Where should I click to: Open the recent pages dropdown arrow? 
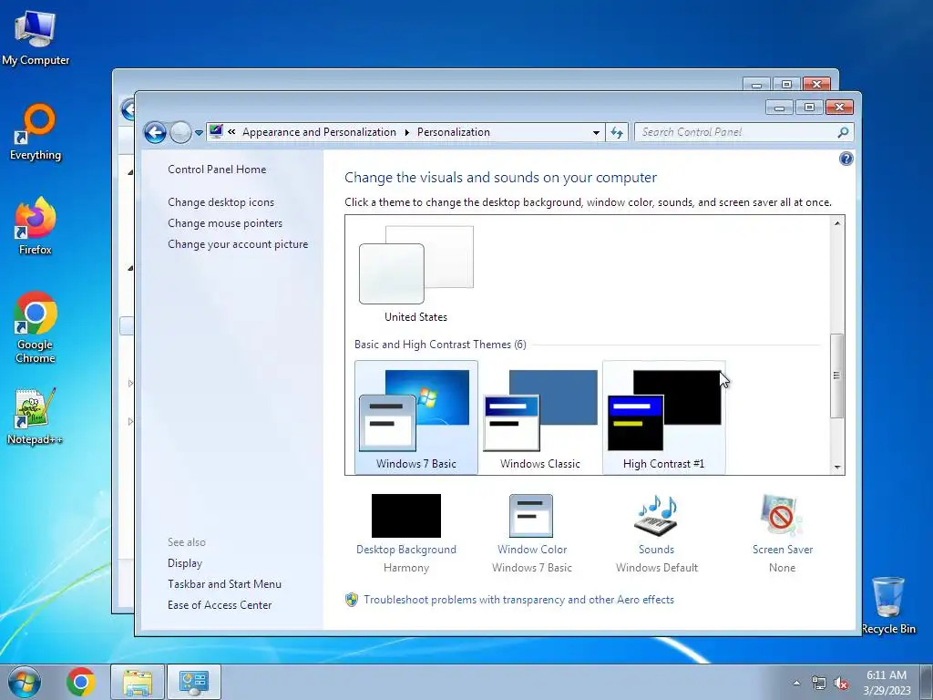pyautogui.click(x=199, y=133)
